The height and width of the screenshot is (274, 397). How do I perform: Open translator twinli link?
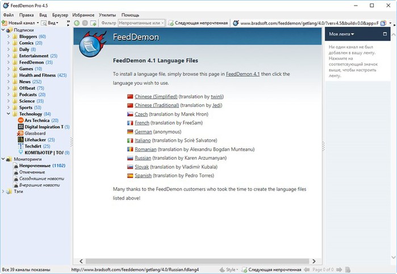point(217,97)
